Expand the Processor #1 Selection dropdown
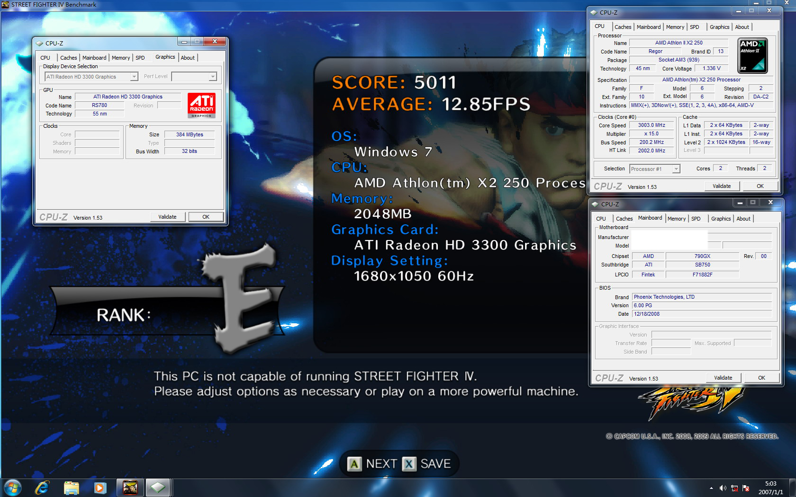 coord(676,169)
